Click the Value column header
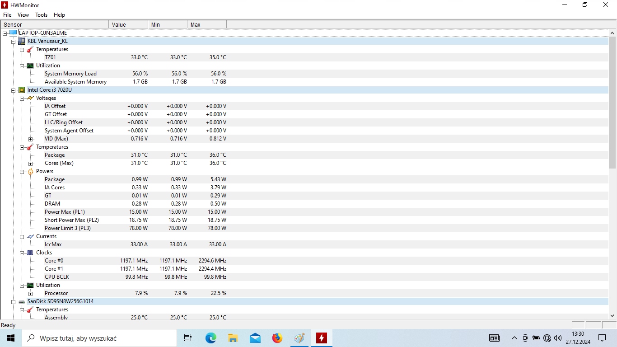This screenshot has width=617, height=347. [x=128, y=24]
